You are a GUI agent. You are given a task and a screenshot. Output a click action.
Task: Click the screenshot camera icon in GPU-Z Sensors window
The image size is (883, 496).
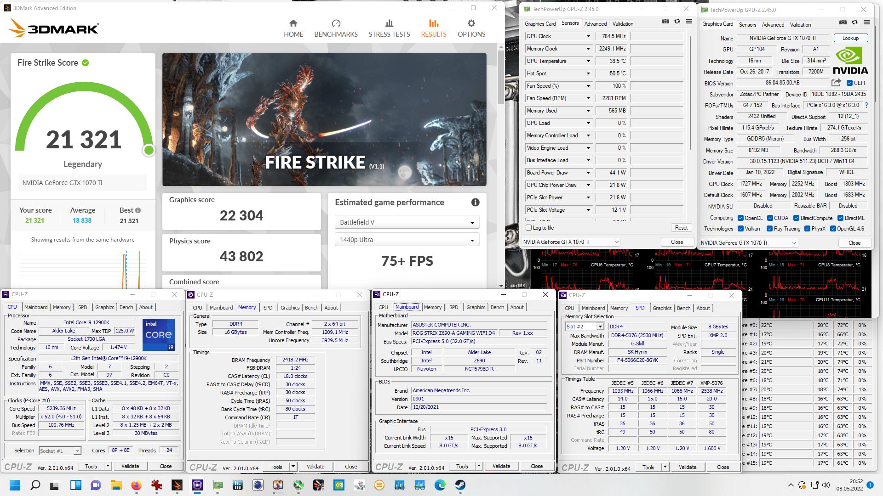coord(665,22)
